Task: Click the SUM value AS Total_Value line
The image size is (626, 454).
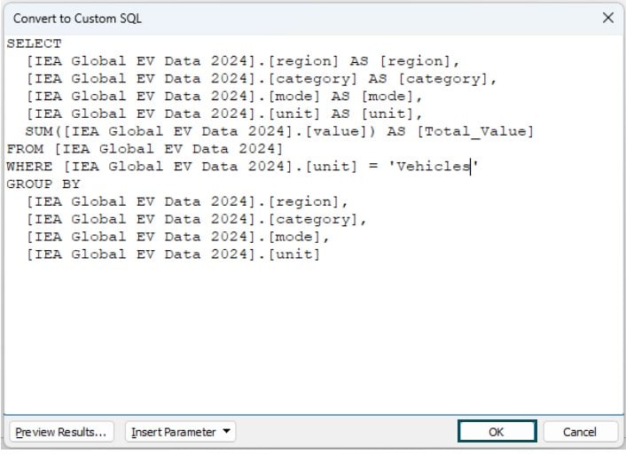Action: point(279,131)
